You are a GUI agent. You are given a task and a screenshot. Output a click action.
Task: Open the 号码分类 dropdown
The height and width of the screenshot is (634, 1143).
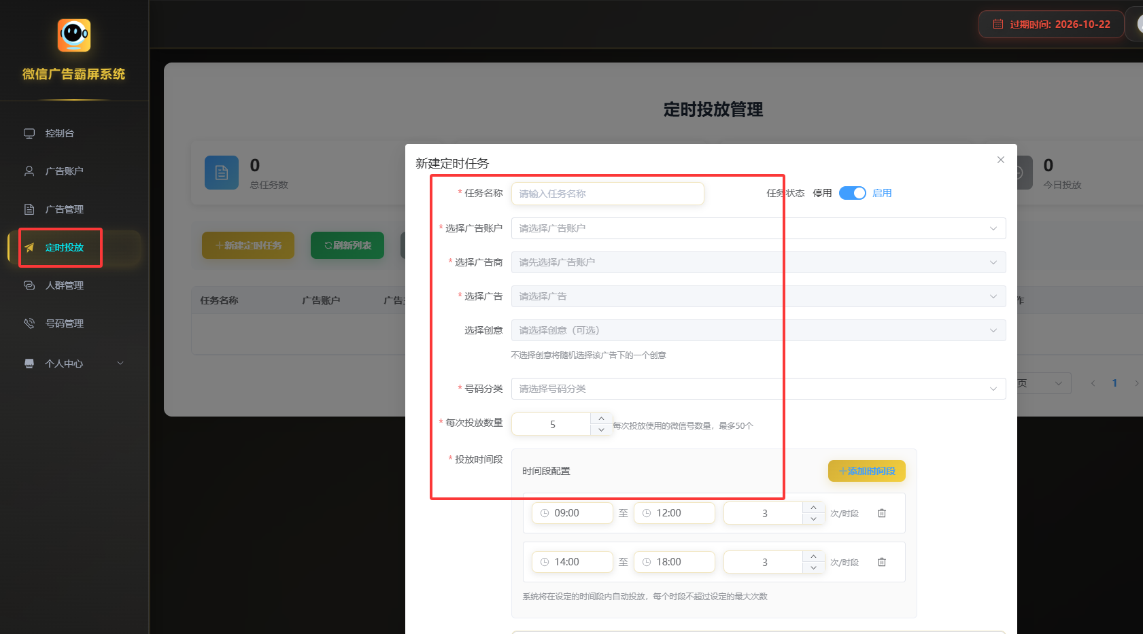pos(757,389)
